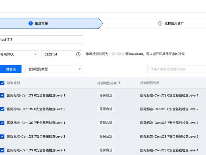Image resolution: width=206 pixels, height=155 pixels.
Task: Select rule name 国际标准-CentOS 7安全基线检查Level2
Action: (36, 136)
